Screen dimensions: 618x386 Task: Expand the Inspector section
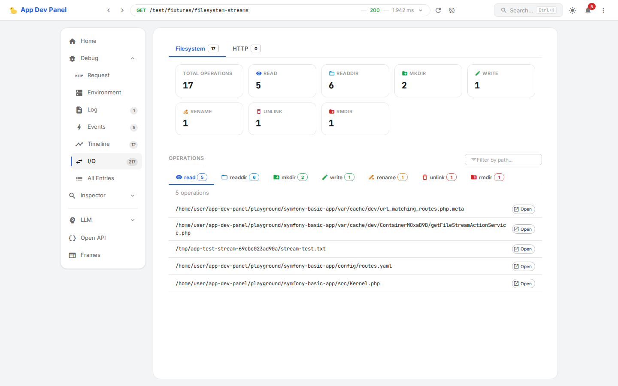[133, 195]
